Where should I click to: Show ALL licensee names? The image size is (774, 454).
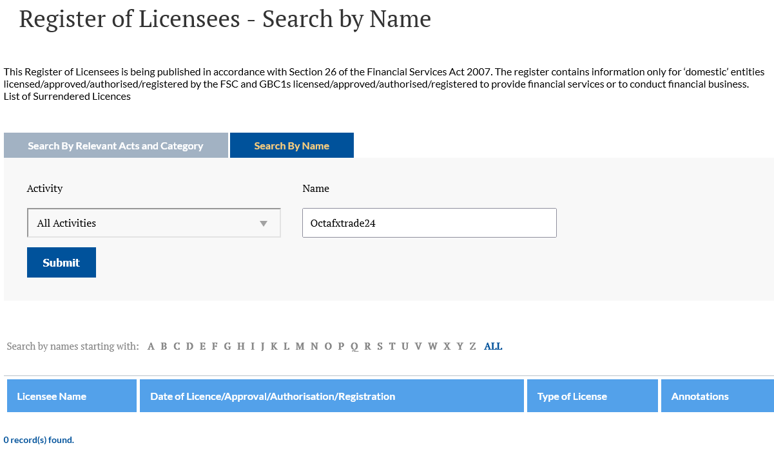tap(493, 346)
